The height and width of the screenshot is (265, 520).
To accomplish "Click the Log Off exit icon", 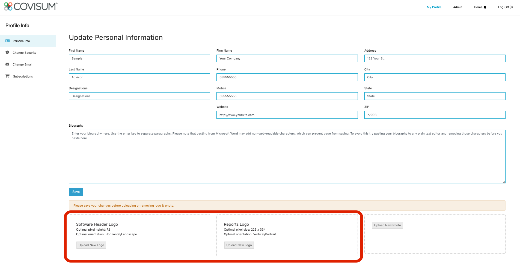I will pyautogui.click(x=511, y=7).
